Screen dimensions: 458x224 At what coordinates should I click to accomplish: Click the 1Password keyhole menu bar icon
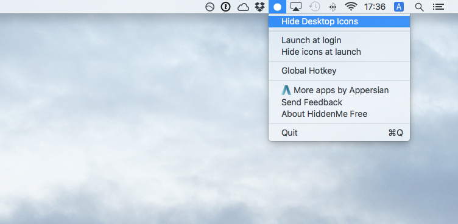click(225, 7)
